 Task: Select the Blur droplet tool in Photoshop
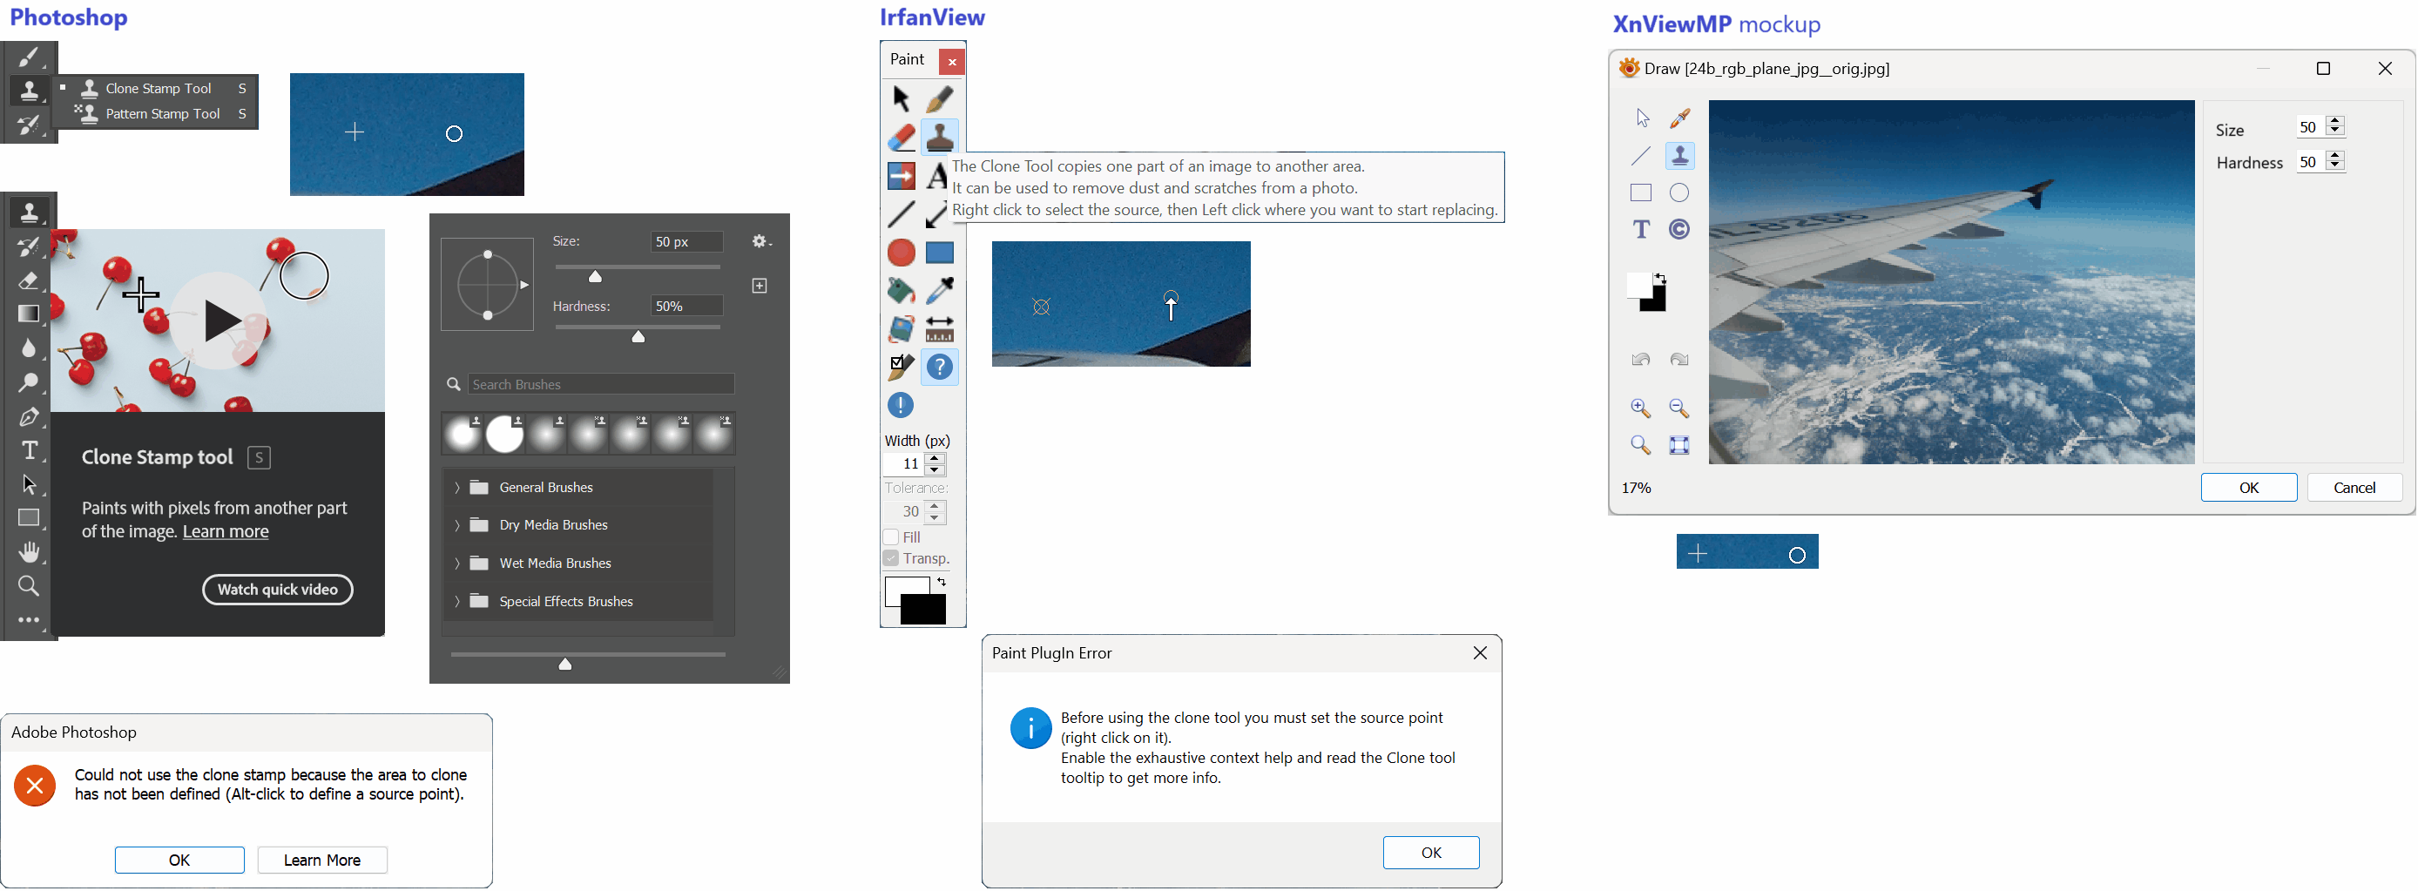click(29, 348)
